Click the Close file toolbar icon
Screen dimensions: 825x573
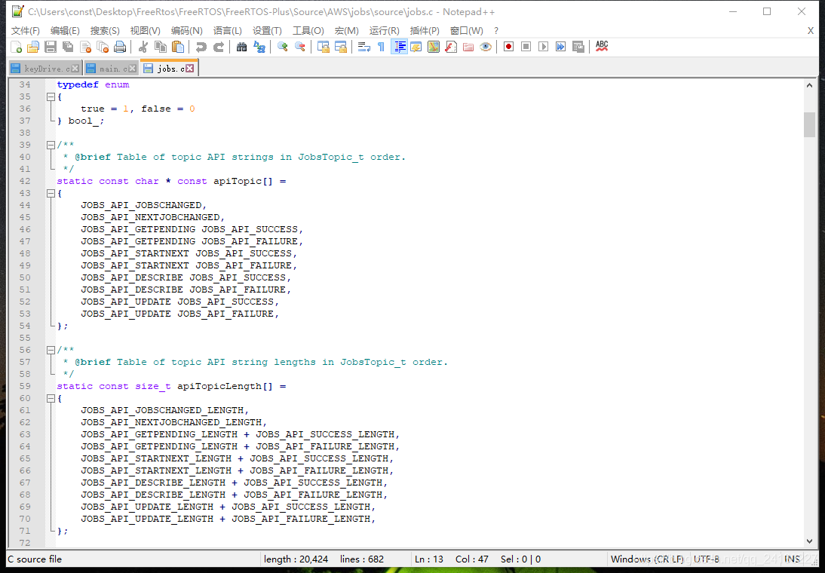(x=85, y=47)
